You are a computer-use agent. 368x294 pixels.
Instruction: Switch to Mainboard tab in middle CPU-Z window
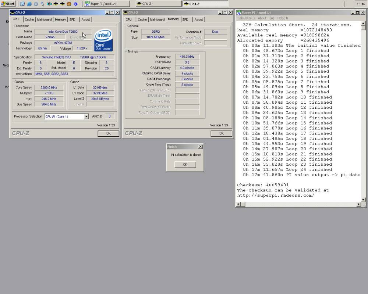pyautogui.click(x=157, y=19)
